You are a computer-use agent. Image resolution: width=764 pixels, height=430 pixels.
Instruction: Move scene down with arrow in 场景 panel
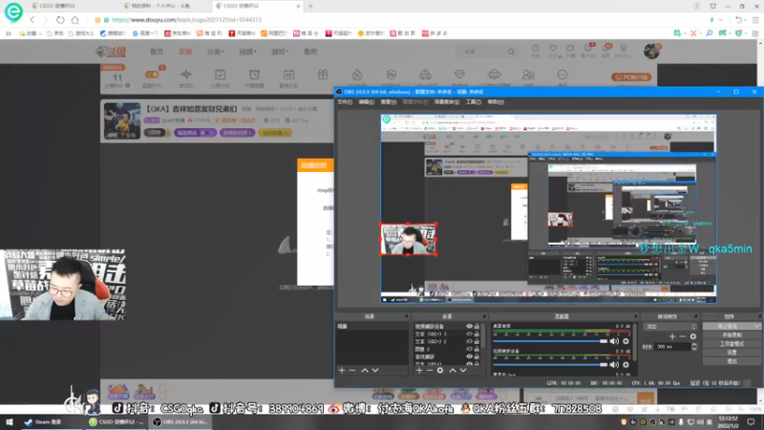(x=375, y=371)
